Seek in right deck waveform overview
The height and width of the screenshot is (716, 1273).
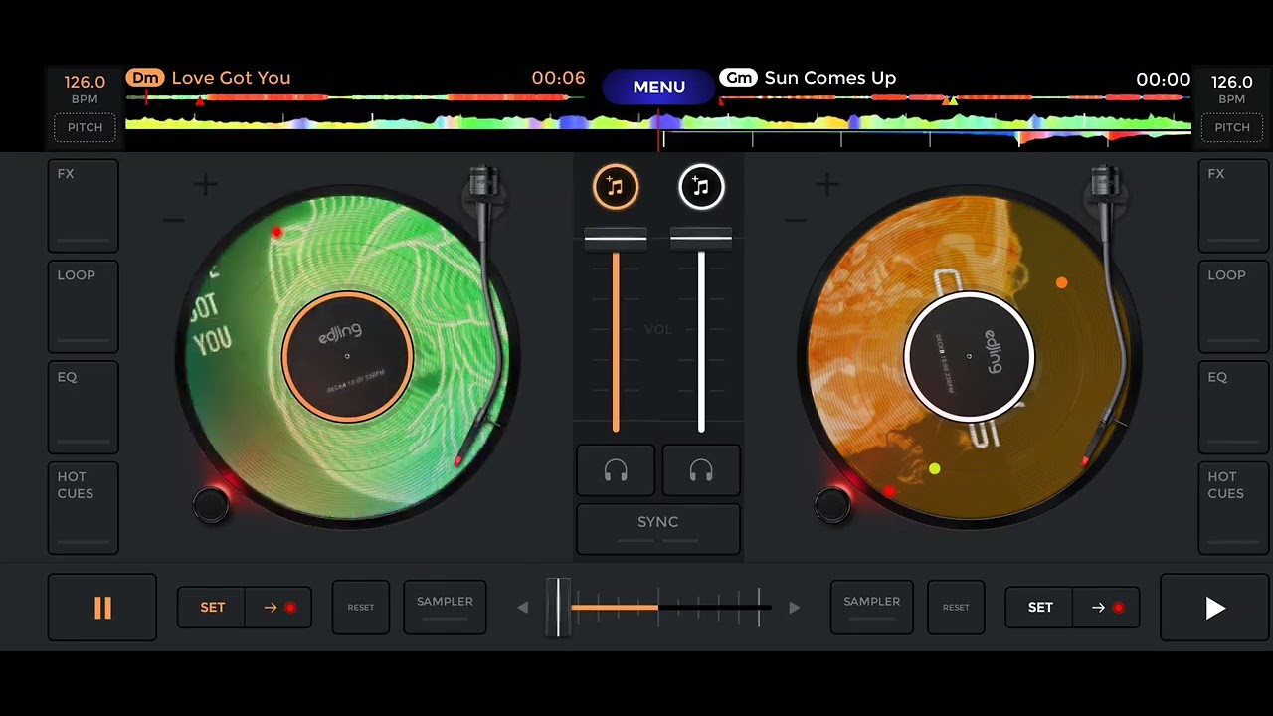955,98
